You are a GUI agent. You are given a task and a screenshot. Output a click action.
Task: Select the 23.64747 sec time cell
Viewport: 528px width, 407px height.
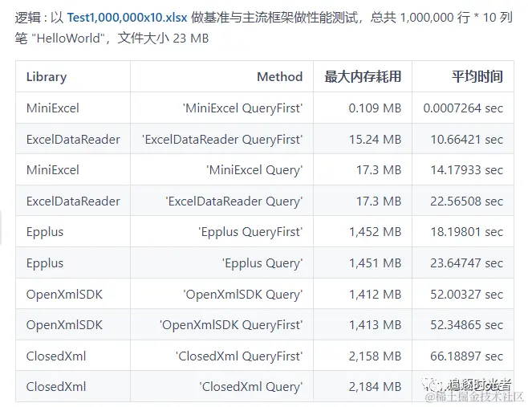coord(463,263)
